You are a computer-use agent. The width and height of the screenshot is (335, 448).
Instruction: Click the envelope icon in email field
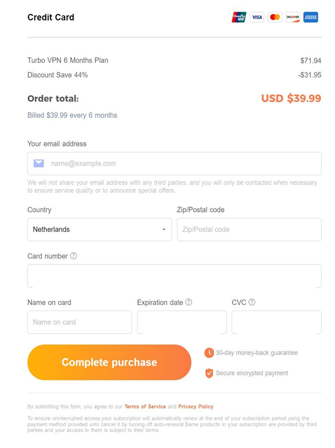[38, 164]
